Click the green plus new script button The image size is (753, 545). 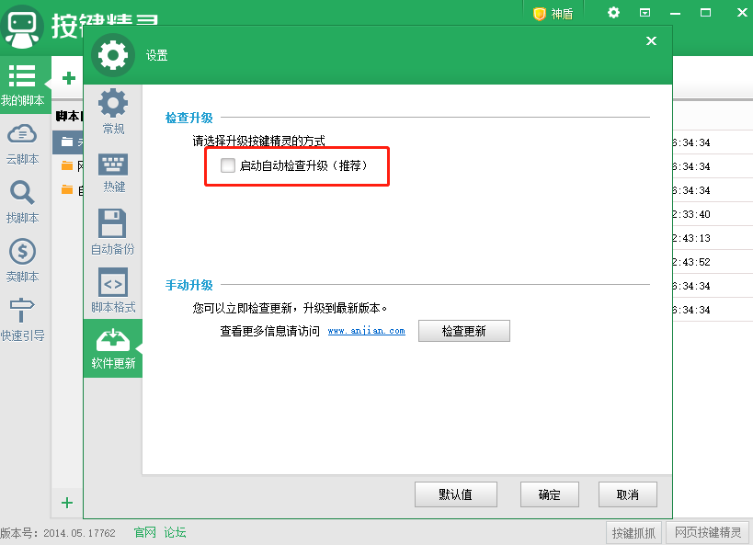69,78
